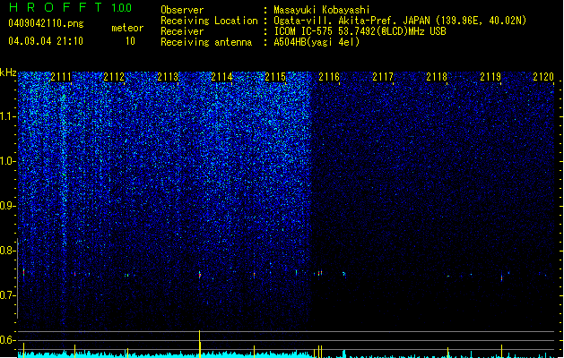Click the date stamp 04.09.04 21:10

click(46, 41)
